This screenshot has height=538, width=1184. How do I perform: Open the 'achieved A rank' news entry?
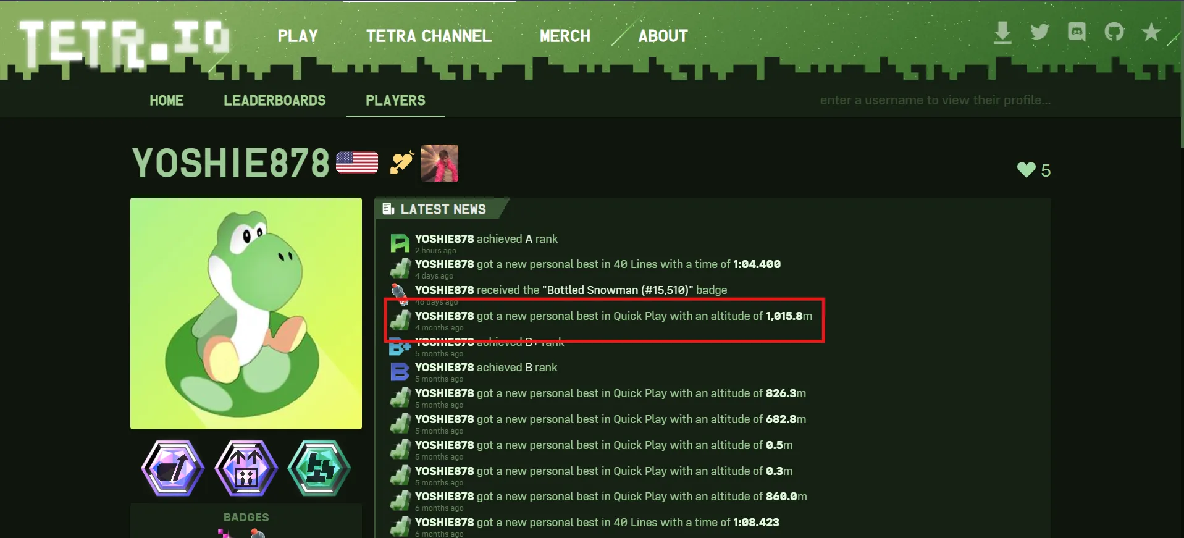pos(486,238)
